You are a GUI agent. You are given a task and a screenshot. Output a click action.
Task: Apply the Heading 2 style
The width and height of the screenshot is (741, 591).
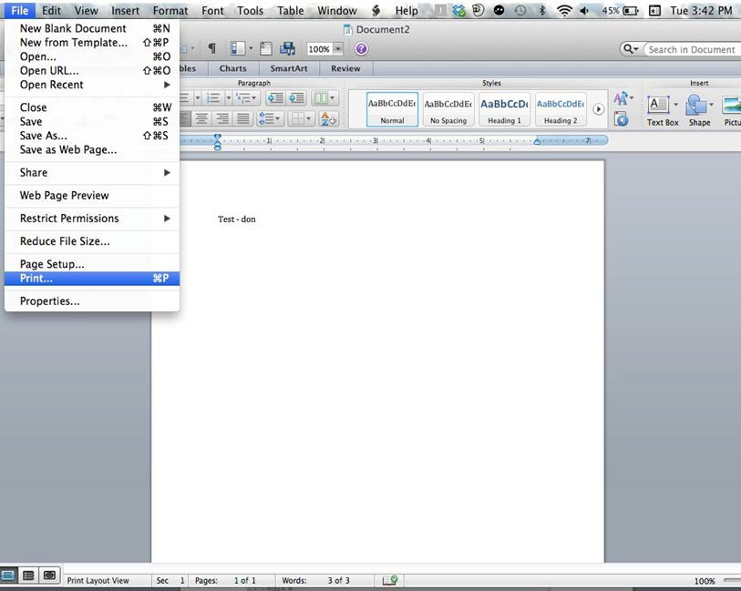(x=561, y=109)
